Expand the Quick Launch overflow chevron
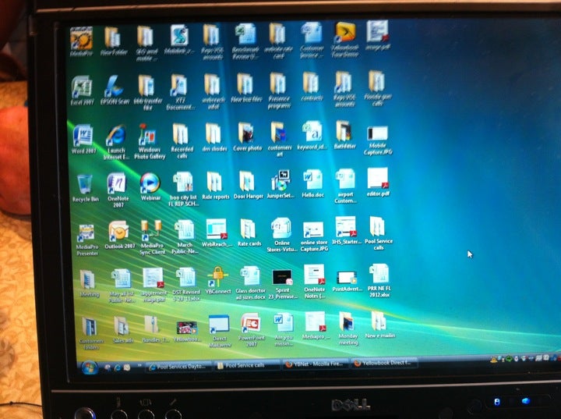The image size is (561, 419). 139,366
